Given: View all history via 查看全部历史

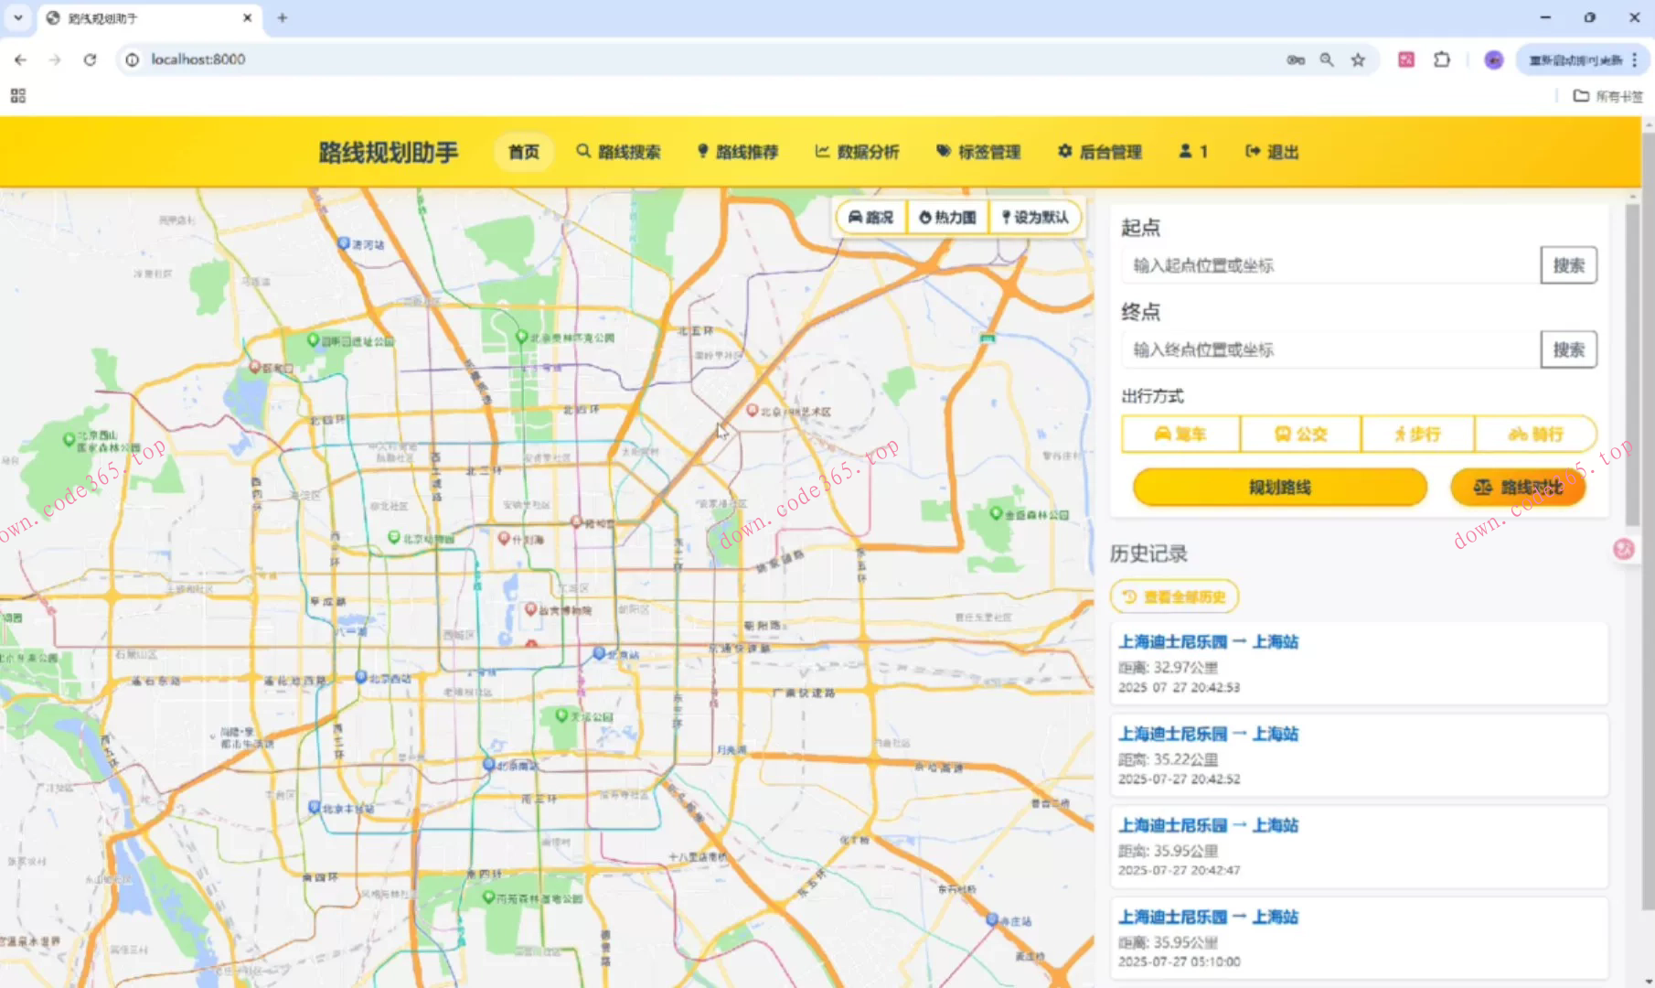Looking at the screenshot, I should pyautogui.click(x=1174, y=597).
